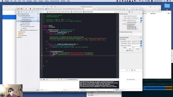Open Spotlight search in menu bar
Image resolution: width=173 pixels, height=97 pixels.
coord(165,1)
